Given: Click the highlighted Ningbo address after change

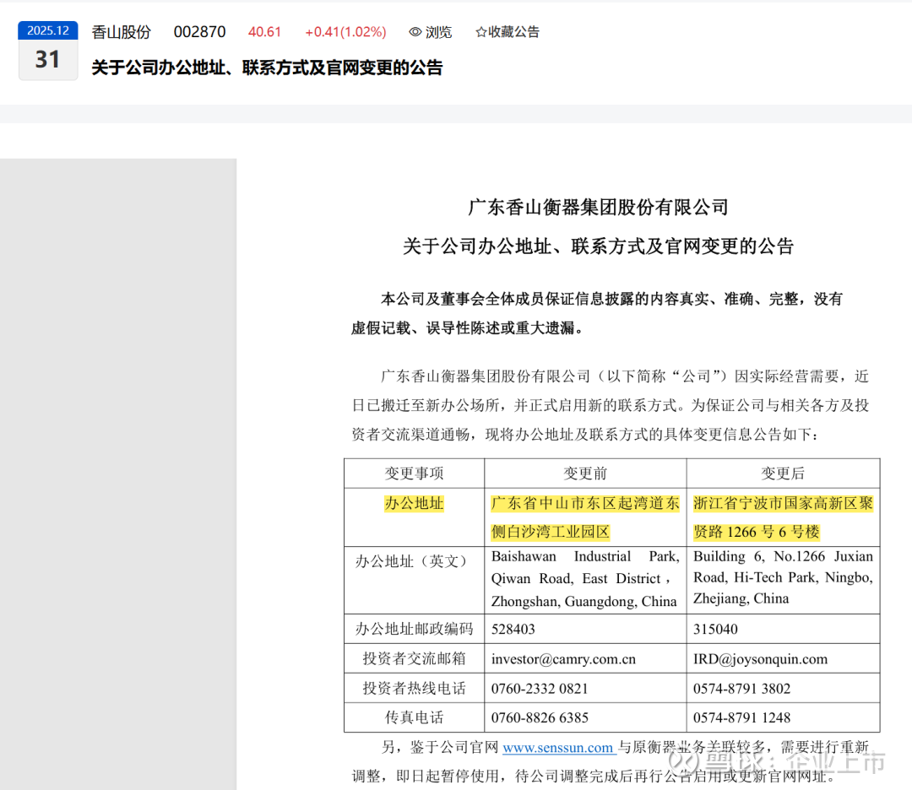Looking at the screenshot, I should (x=782, y=517).
